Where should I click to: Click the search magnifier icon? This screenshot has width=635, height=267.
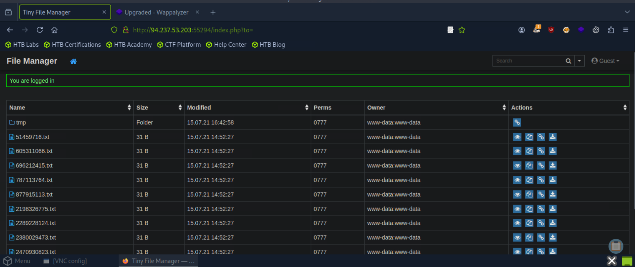tap(568, 61)
